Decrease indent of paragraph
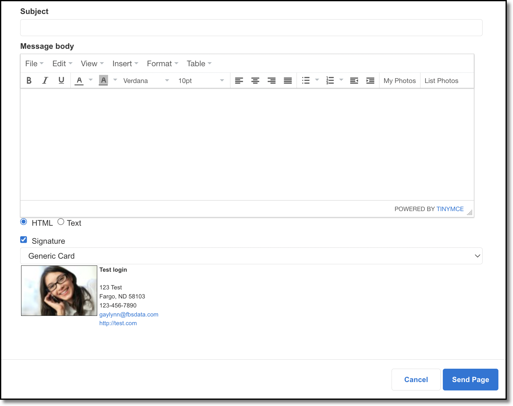The image size is (513, 406). tap(354, 81)
